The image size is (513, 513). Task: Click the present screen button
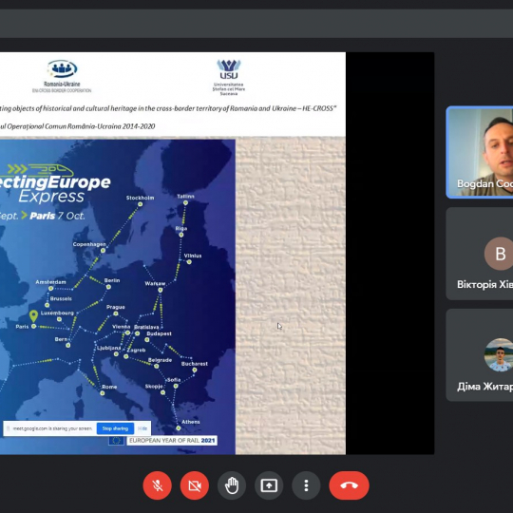click(x=269, y=485)
